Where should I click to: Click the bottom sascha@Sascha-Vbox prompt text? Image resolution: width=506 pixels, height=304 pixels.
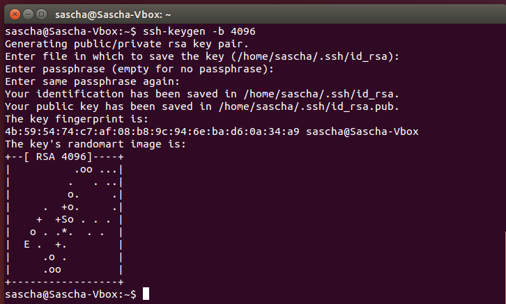[x=70, y=294]
